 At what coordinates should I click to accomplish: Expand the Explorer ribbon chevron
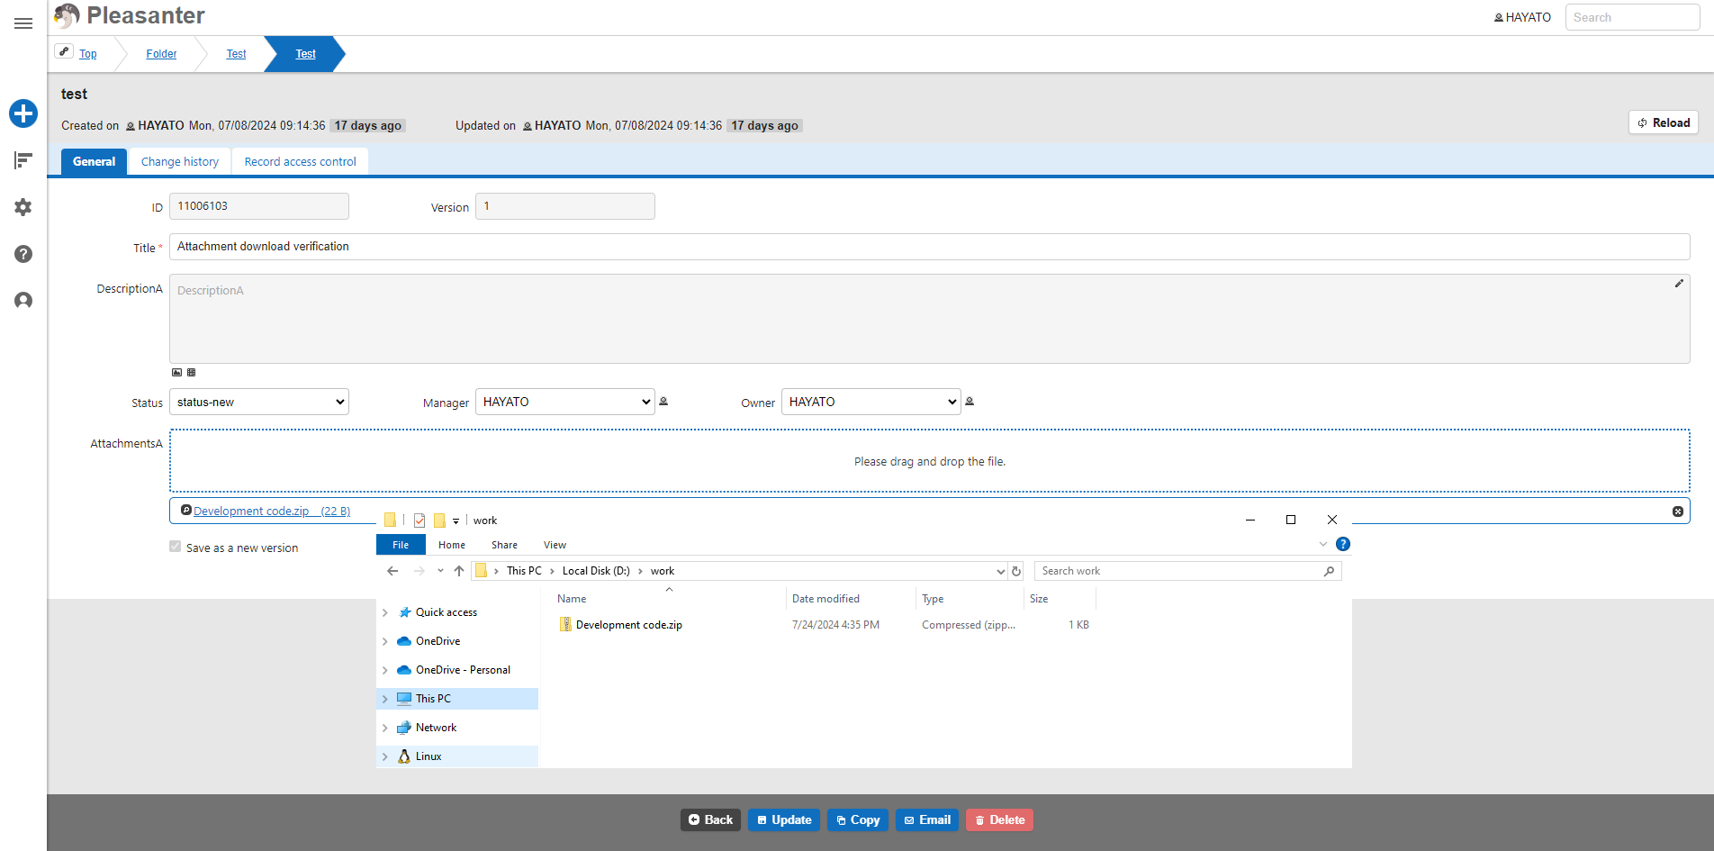(x=1322, y=544)
